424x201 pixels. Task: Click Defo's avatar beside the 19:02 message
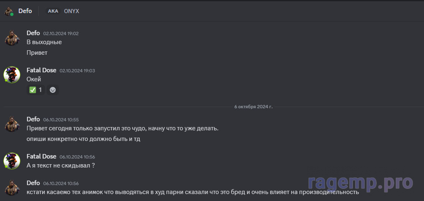[12, 38]
